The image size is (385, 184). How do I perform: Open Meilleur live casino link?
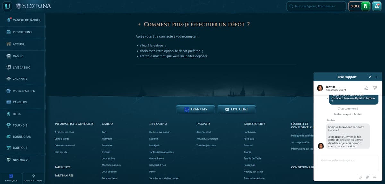pyautogui.click(x=160, y=132)
